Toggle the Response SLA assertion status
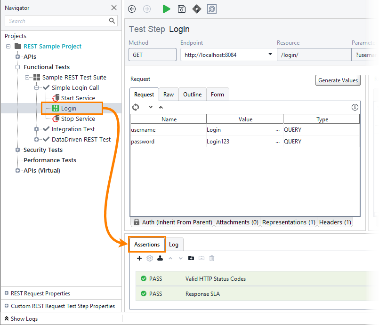 [x=144, y=293]
